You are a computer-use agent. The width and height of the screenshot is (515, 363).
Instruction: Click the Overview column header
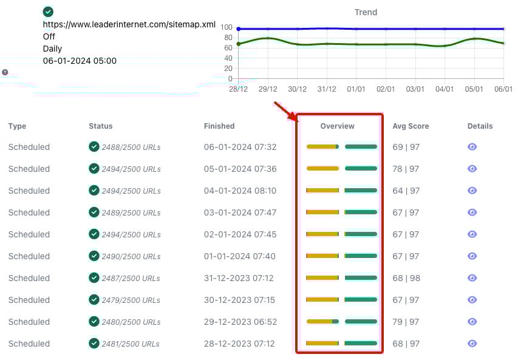coord(337,126)
